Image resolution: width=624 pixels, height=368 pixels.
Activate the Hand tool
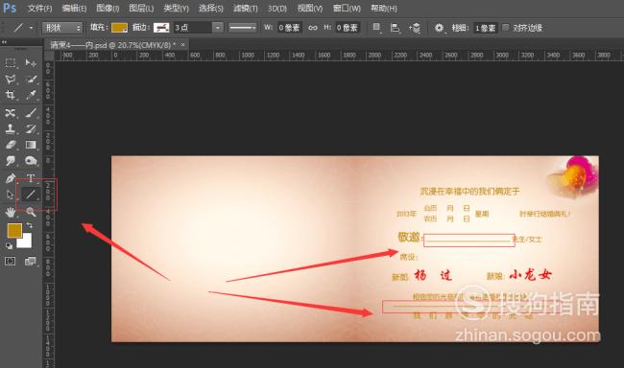[11, 212]
